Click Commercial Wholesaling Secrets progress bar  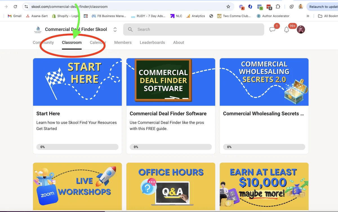click(x=264, y=147)
